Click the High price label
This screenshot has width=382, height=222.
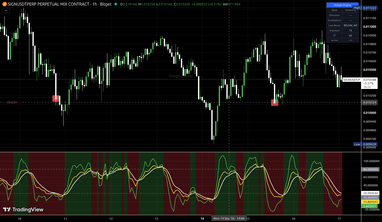357,8
